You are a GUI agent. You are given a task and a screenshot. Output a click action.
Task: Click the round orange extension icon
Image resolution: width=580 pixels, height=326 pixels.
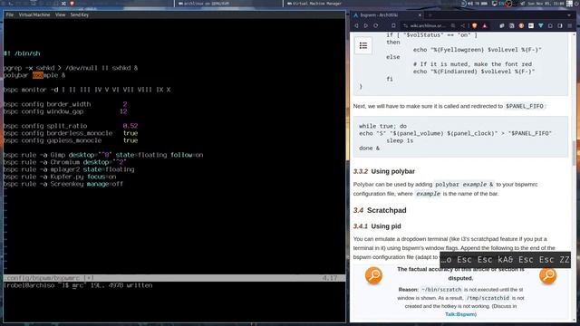pos(521,26)
